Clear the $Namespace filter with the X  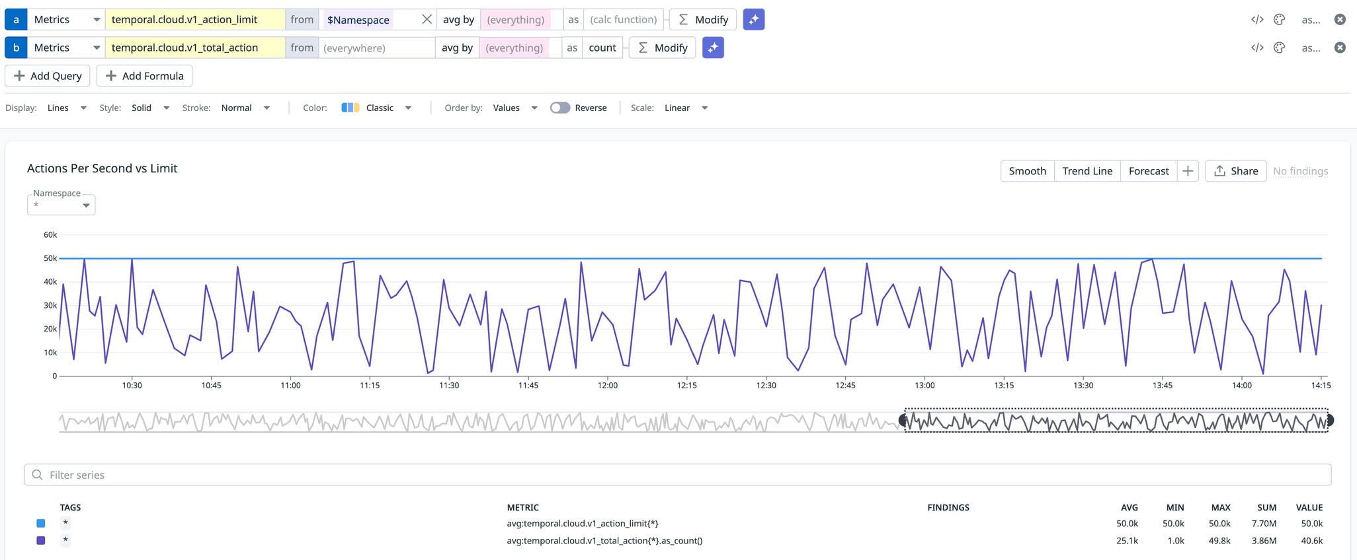click(427, 19)
